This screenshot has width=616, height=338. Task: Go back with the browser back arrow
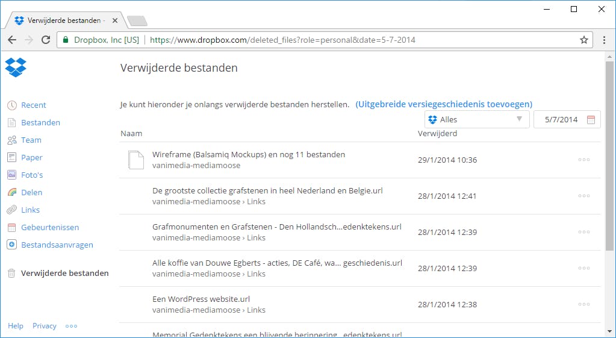12,40
